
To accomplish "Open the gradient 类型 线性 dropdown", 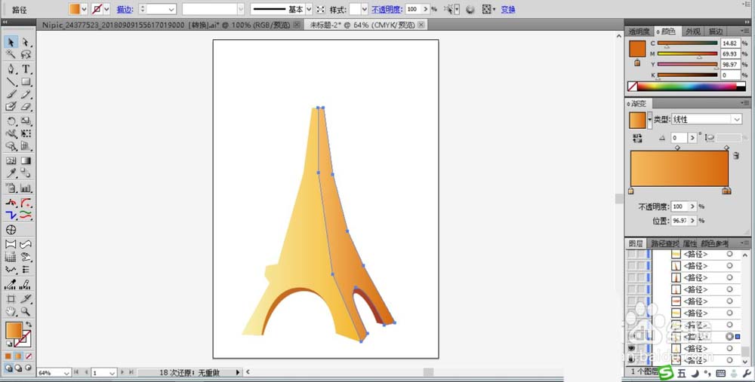I will pyautogui.click(x=737, y=119).
